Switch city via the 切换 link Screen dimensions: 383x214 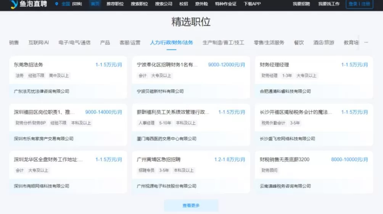(77, 4)
